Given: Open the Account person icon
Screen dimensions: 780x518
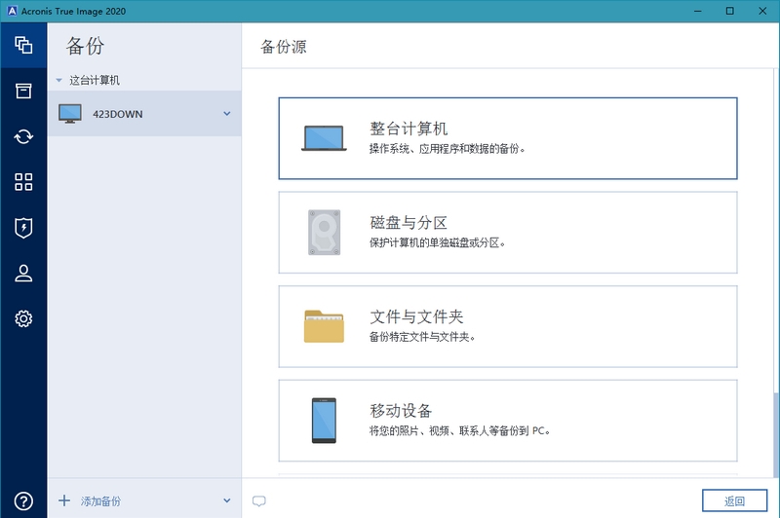Looking at the screenshot, I should tap(23, 274).
